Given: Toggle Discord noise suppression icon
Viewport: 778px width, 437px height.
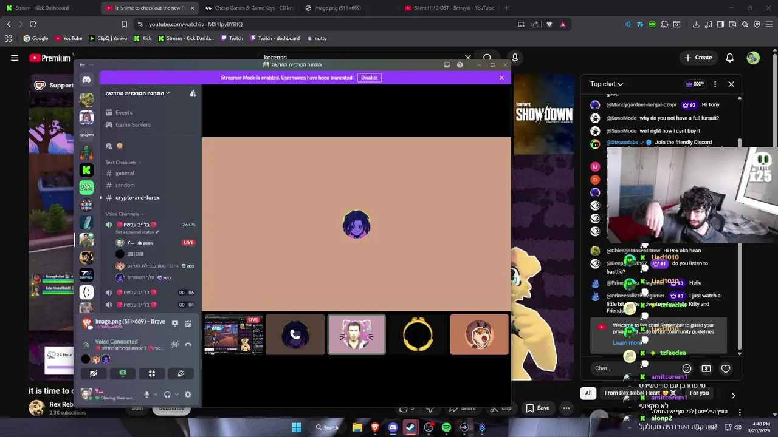Looking at the screenshot, I should pos(175,344).
